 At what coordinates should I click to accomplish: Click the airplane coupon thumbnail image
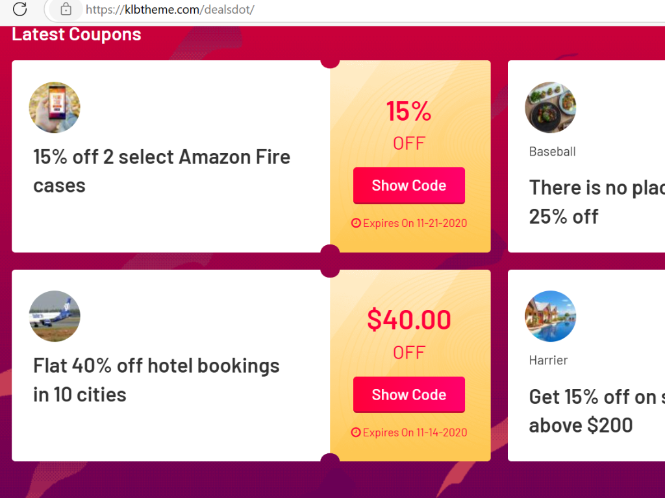pyautogui.click(x=55, y=316)
